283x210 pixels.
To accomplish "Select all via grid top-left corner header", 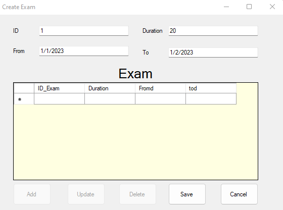I will (x=24, y=88).
